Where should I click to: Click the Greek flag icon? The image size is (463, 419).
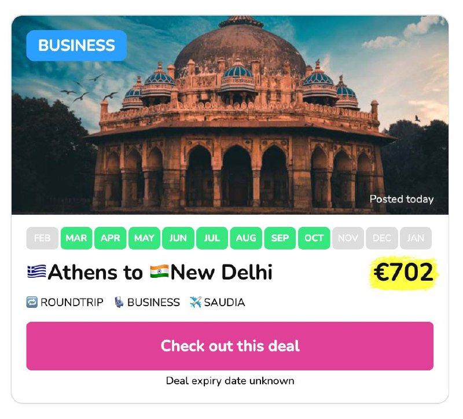[x=36, y=271]
